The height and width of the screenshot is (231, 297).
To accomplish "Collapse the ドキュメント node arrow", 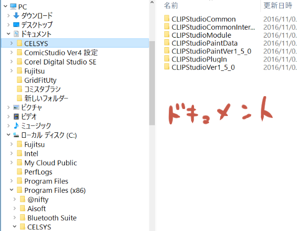I will 8,34.
